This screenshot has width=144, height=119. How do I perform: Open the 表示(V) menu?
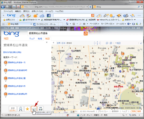tap(26, 11)
